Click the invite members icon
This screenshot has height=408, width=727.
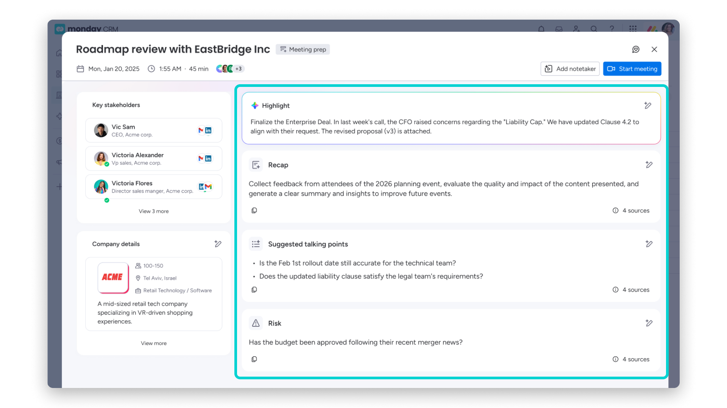[576, 29]
